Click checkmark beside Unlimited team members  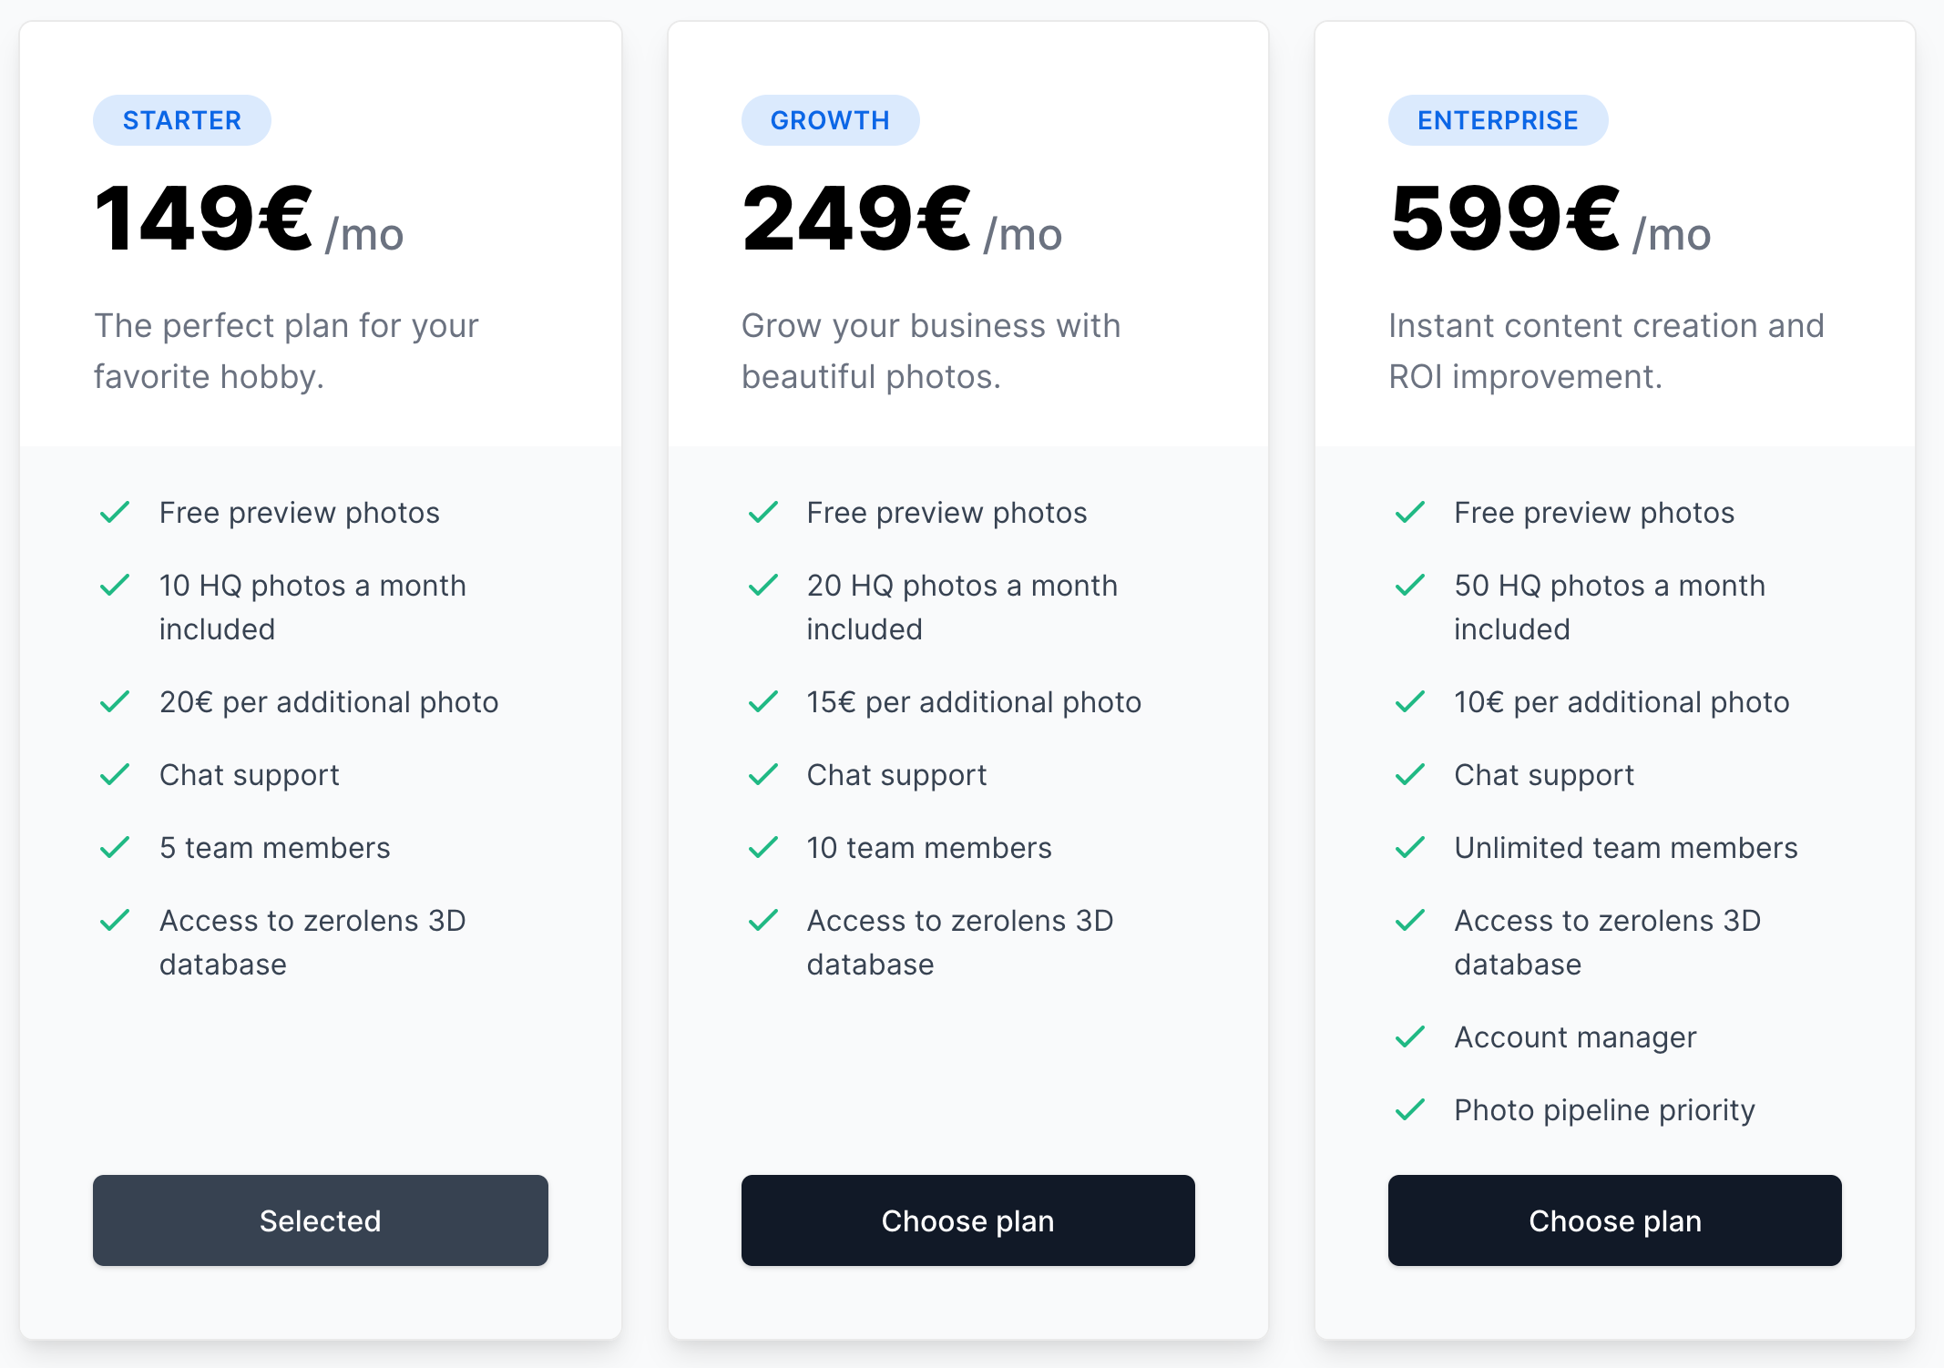1410,848
